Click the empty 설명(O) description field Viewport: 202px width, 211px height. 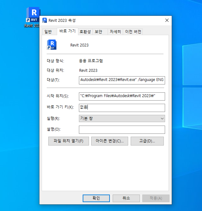coord(122,130)
